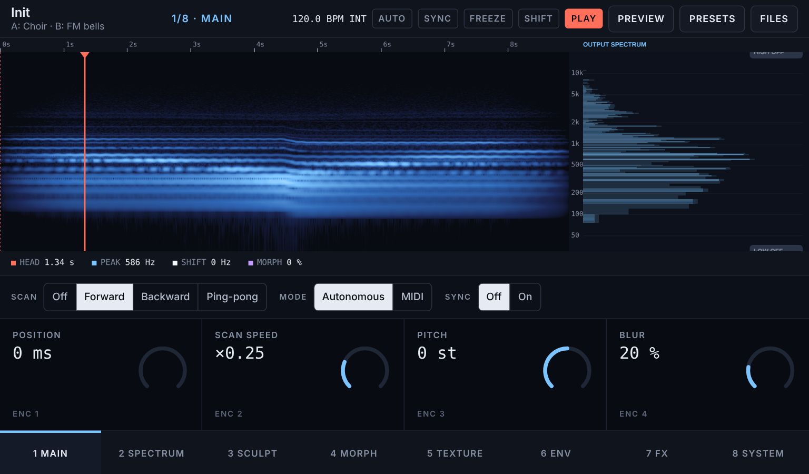Switch to the 5 TEXTURE tab
The image size is (809, 474).
point(455,453)
